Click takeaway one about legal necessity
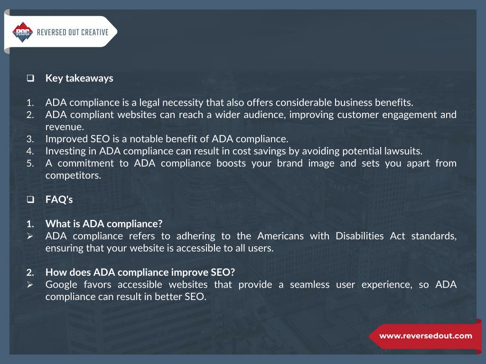 (229, 102)
